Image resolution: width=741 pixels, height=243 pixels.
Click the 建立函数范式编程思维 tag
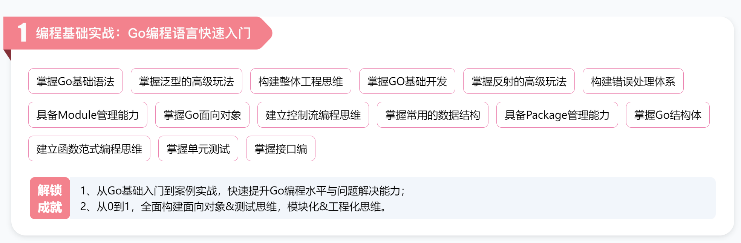(89, 149)
